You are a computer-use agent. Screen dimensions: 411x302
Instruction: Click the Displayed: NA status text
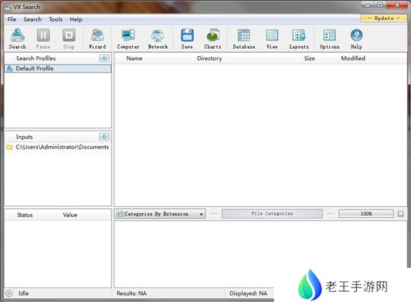pyautogui.click(x=248, y=293)
